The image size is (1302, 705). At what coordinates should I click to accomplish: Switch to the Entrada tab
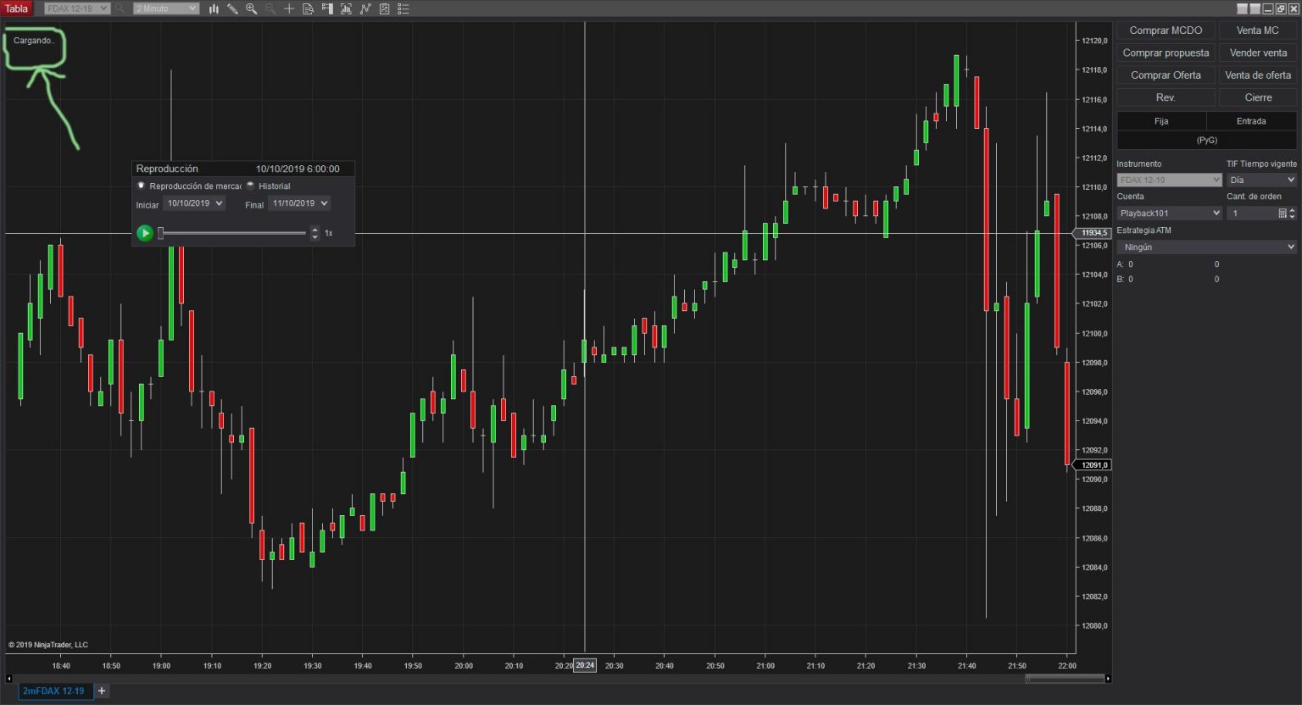coord(1251,120)
